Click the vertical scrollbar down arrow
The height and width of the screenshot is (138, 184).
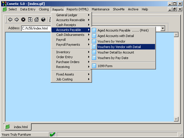176,119
